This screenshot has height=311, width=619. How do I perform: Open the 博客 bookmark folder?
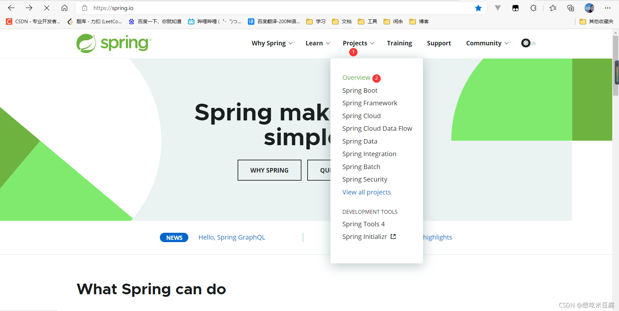[x=419, y=22]
